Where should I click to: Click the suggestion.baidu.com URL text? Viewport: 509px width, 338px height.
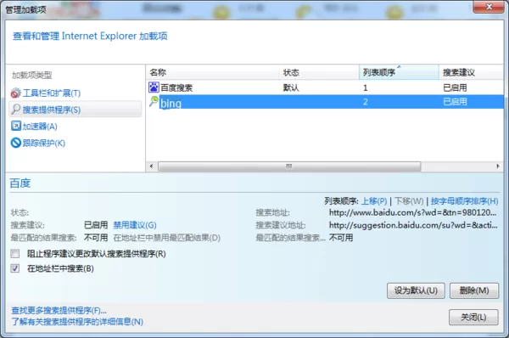(413, 225)
